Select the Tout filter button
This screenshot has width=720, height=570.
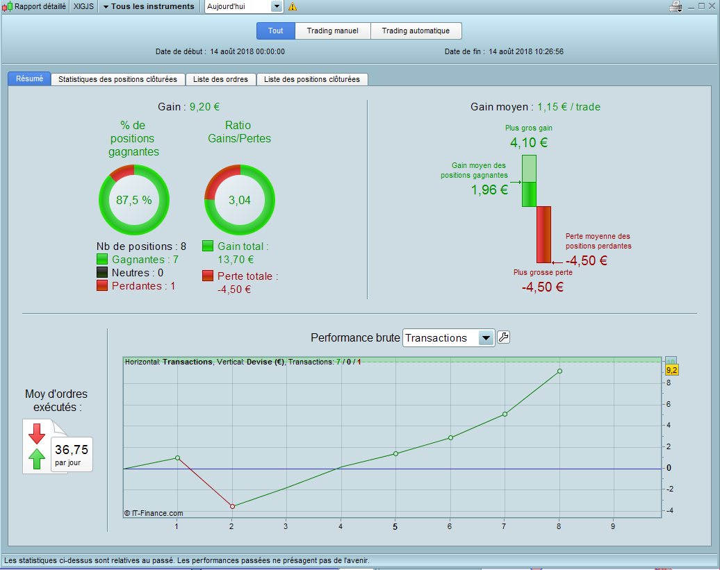(x=275, y=31)
